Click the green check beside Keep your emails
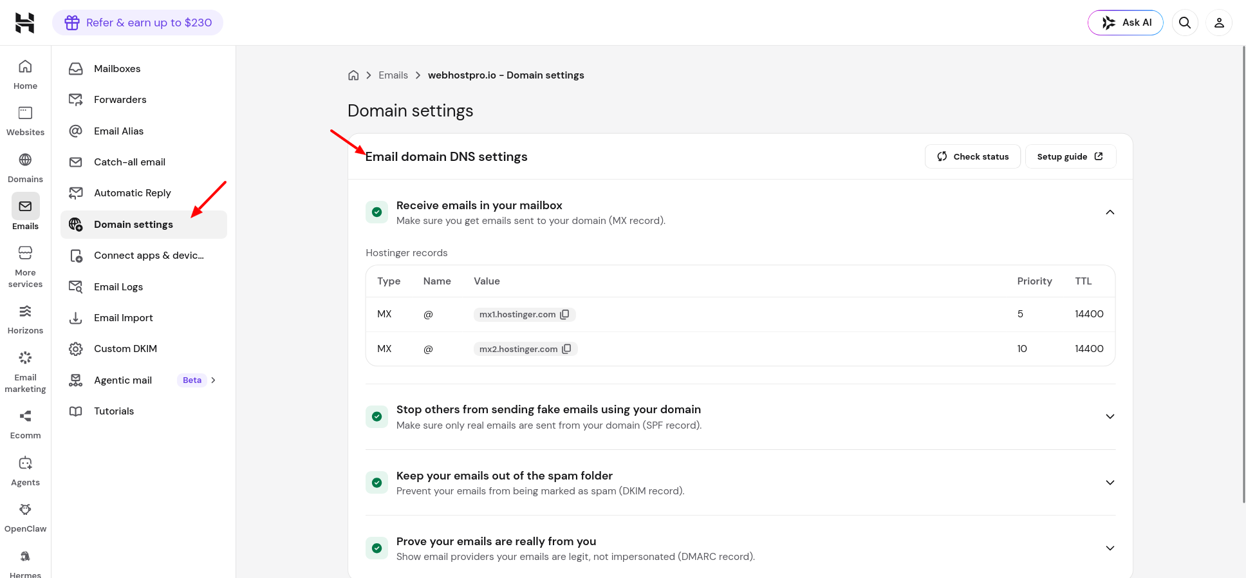This screenshot has height=578, width=1246. click(x=377, y=483)
